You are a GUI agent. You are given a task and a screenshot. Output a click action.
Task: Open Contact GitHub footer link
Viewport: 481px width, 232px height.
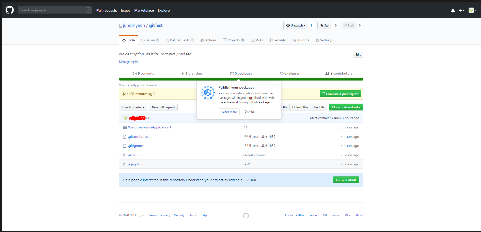(x=295, y=215)
